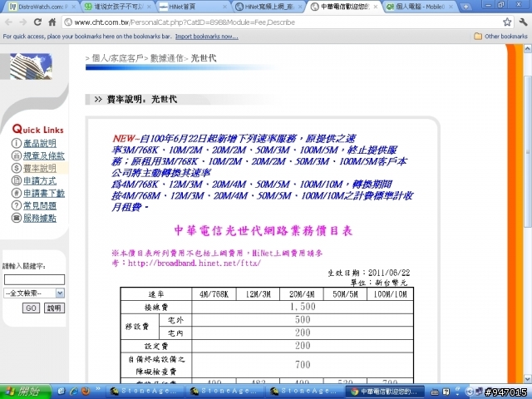Open the 規章及條款 Quick Link

[44, 155]
